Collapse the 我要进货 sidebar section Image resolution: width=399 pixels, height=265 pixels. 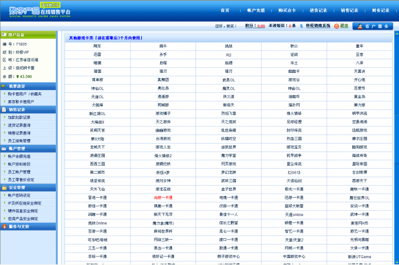(x=28, y=86)
